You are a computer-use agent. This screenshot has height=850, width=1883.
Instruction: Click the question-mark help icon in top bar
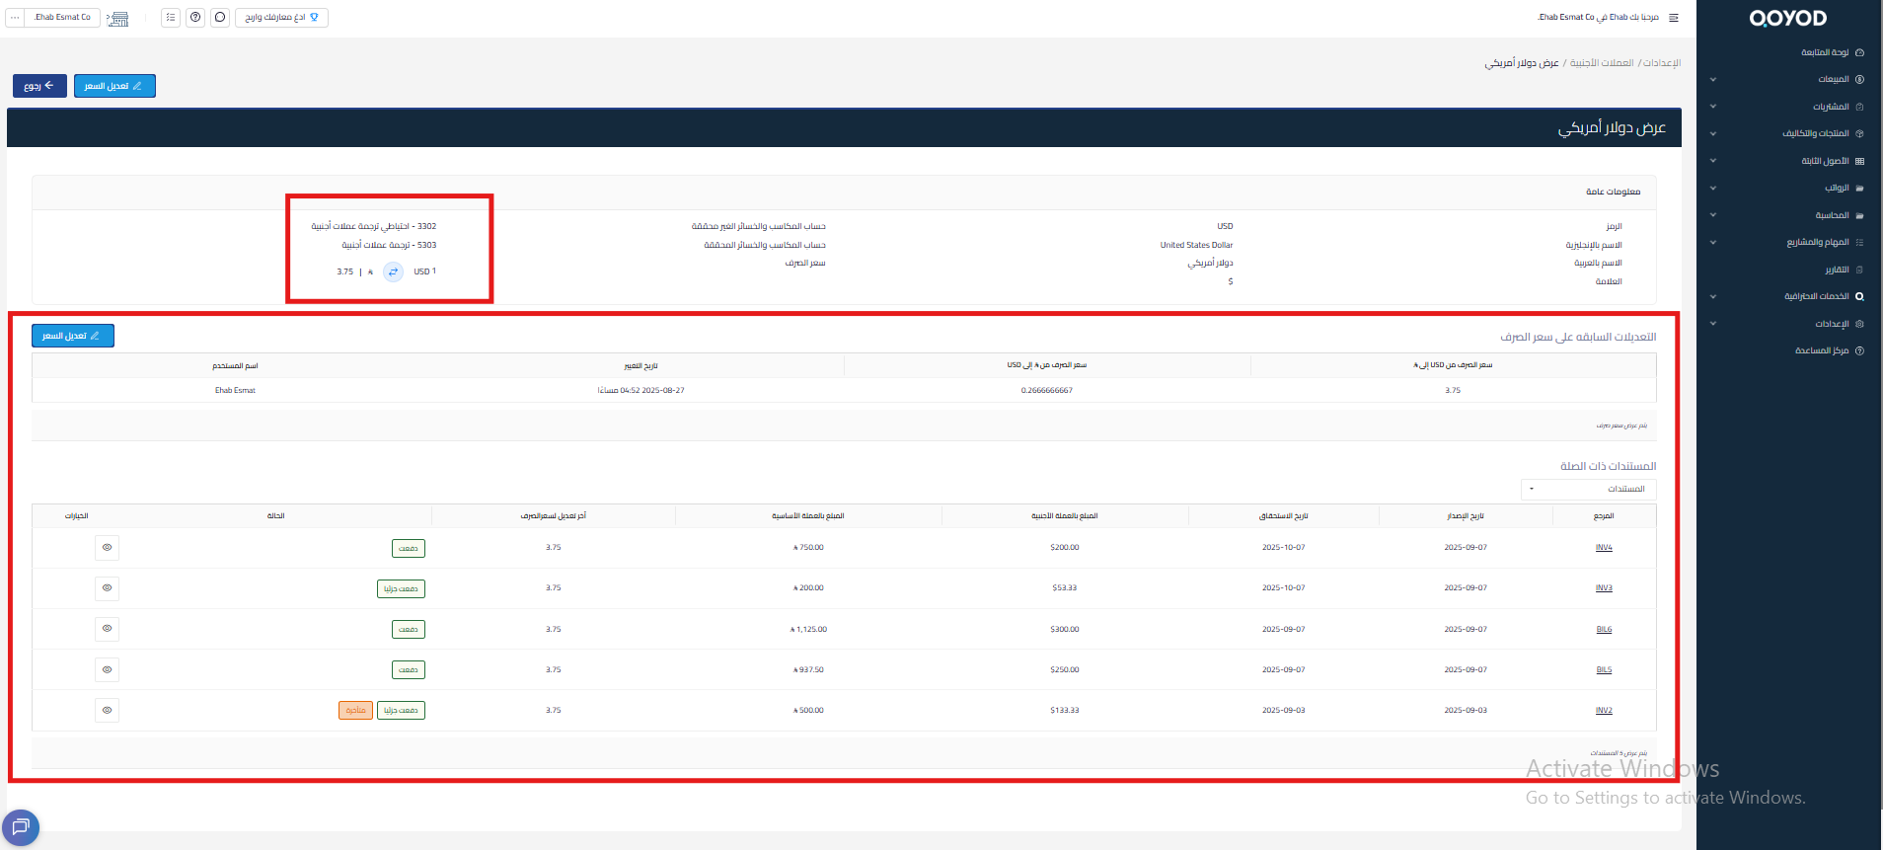coord(195,17)
